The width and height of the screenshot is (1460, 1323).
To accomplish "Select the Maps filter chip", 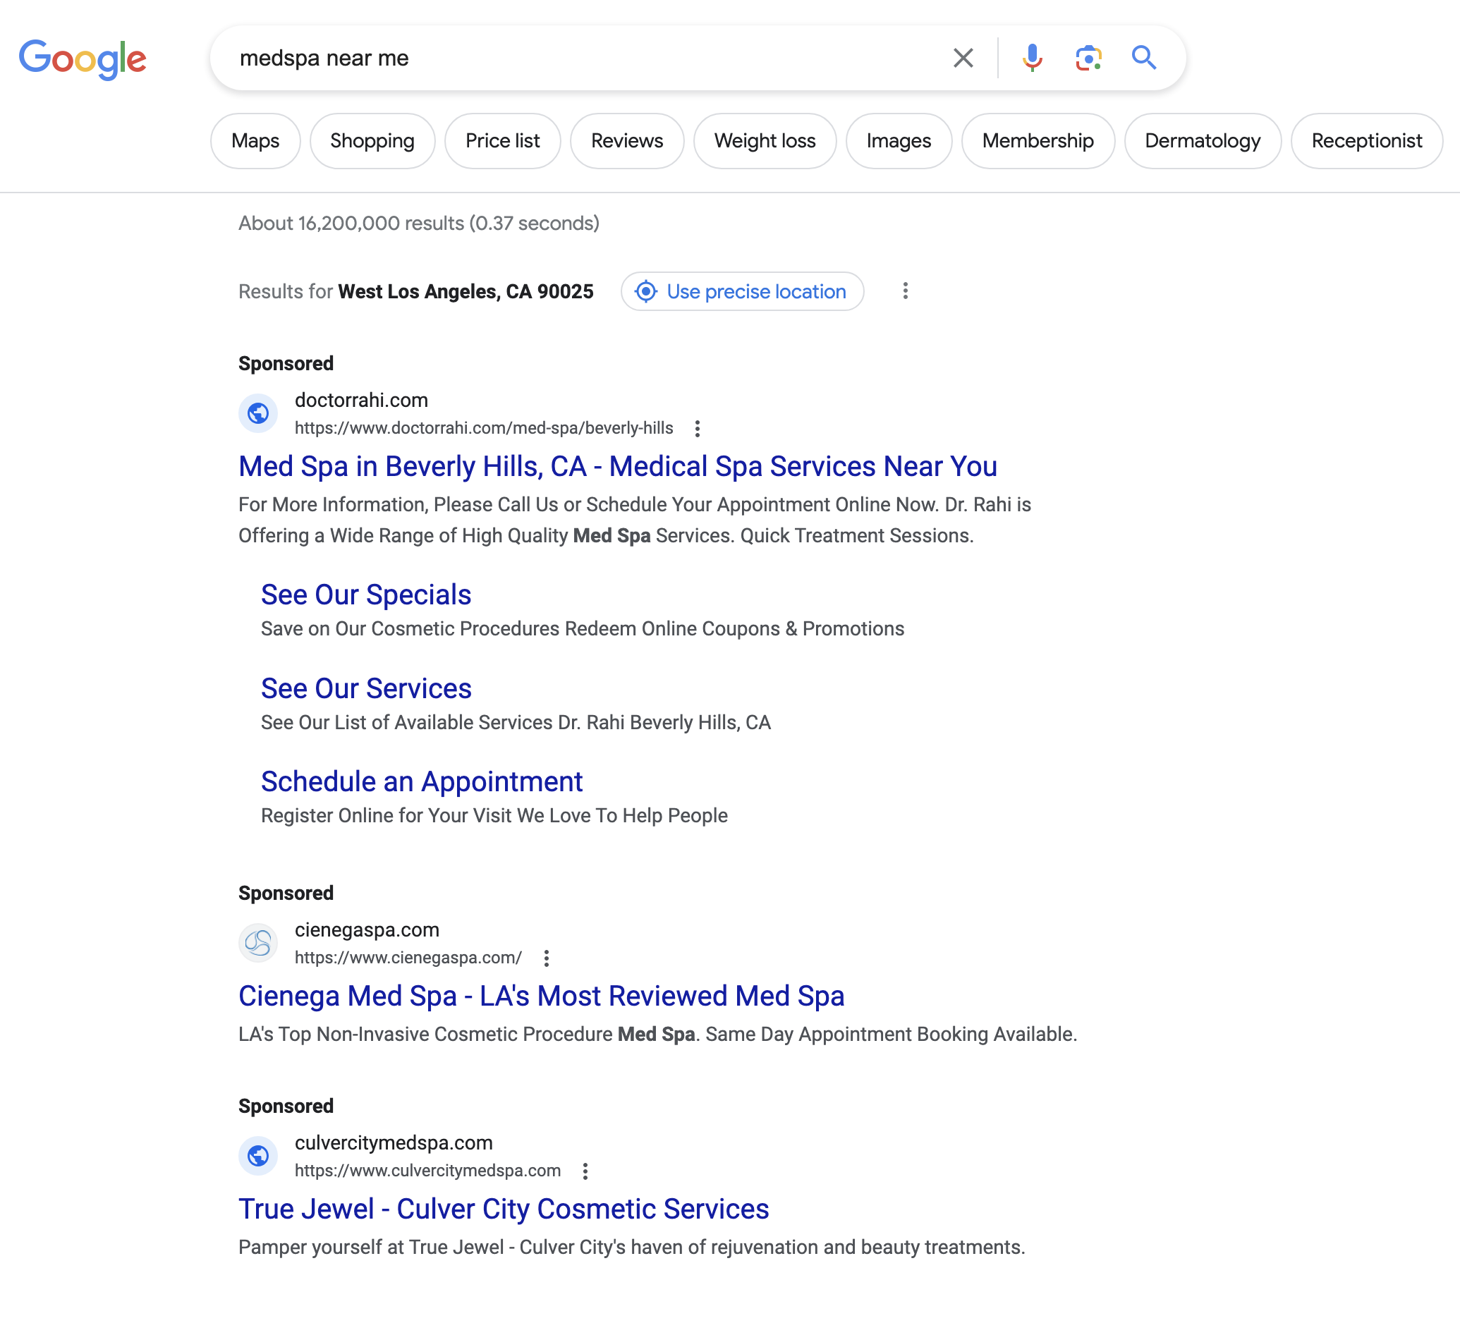I will pyautogui.click(x=255, y=141).
